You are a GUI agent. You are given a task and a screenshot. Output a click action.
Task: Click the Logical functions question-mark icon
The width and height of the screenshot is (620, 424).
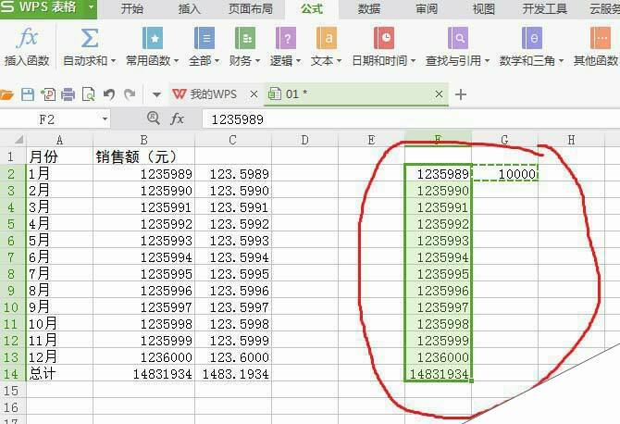[286, 38]
